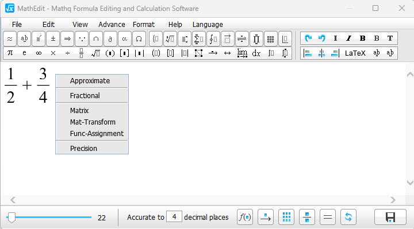The image size is (414, 229).
Task: Click the equals calculate button
Action: pos(328,217)
